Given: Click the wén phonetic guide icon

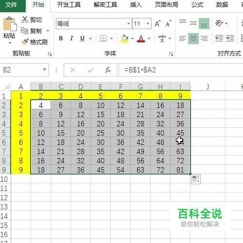Looking at the screenshot, I should point(162,38).
